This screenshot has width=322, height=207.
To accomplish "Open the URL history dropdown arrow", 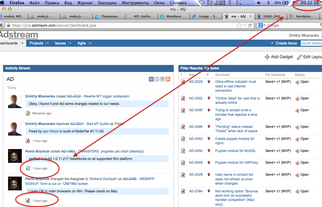I will click(245, 26).
